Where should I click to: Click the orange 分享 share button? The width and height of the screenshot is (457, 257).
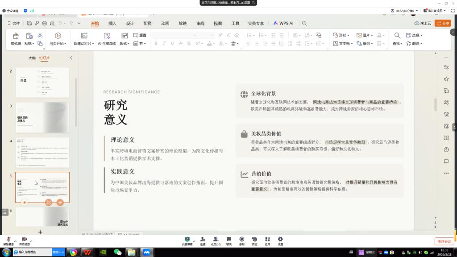point(443,23)
